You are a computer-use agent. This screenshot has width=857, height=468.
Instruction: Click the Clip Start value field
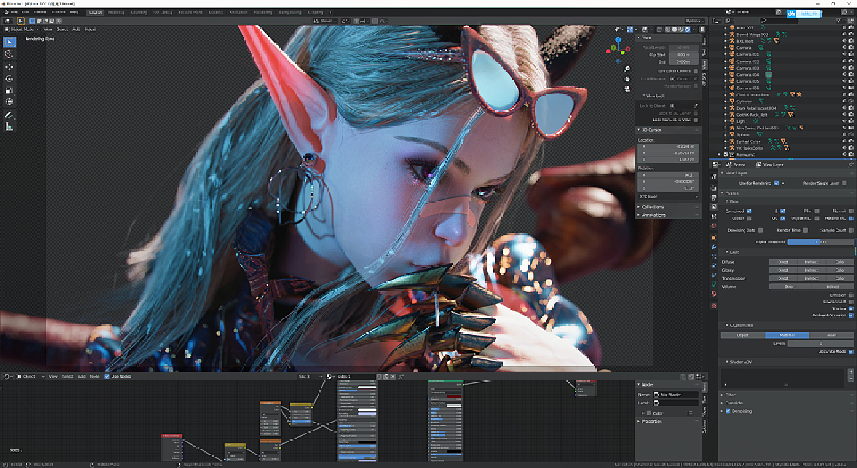click(x=683, y=54)
